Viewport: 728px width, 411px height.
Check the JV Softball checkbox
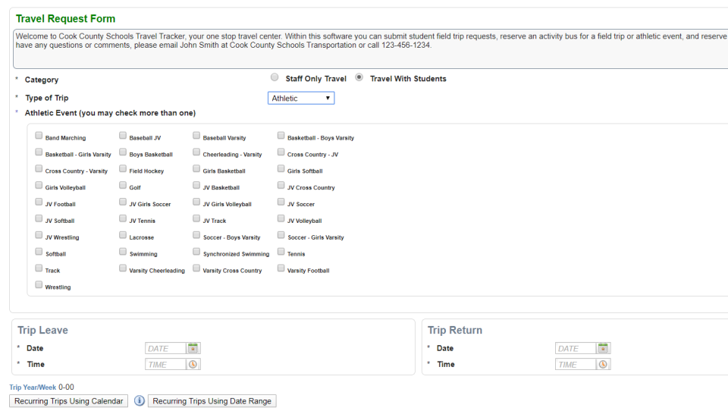click(x=39, y=218)
